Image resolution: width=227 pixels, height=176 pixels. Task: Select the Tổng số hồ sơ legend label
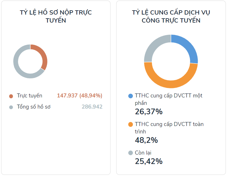point(34,107)
